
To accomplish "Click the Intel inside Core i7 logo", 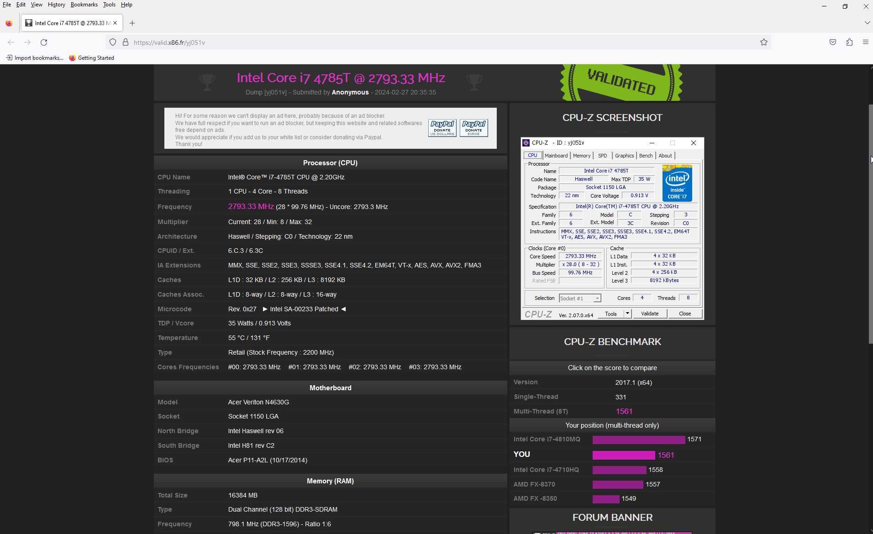I will click(677, 183).
